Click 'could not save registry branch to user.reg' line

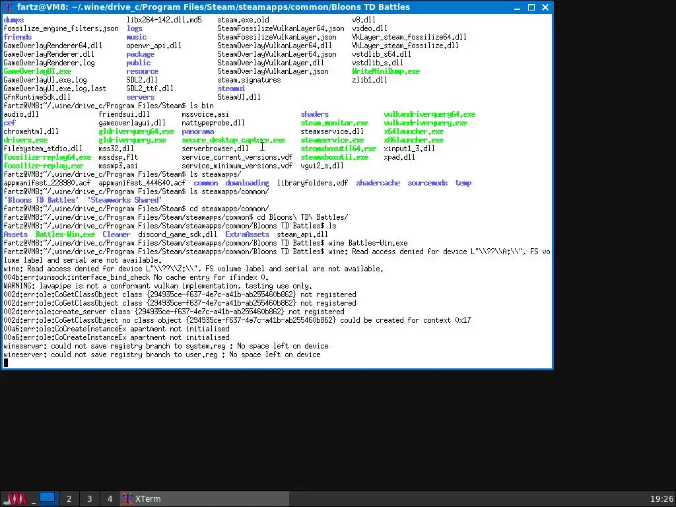pyautogui.click(x=162, y=355)
